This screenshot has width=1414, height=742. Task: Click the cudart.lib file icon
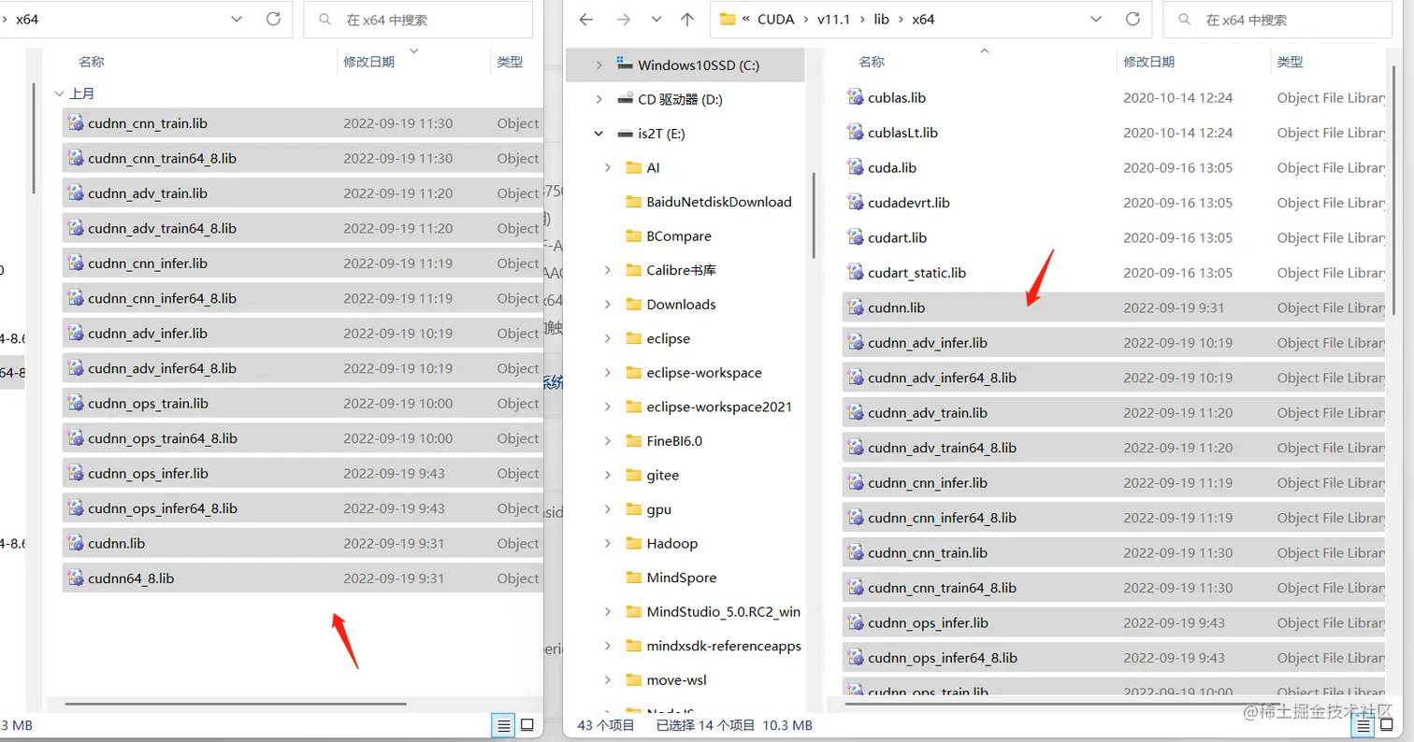pos(855,237)
